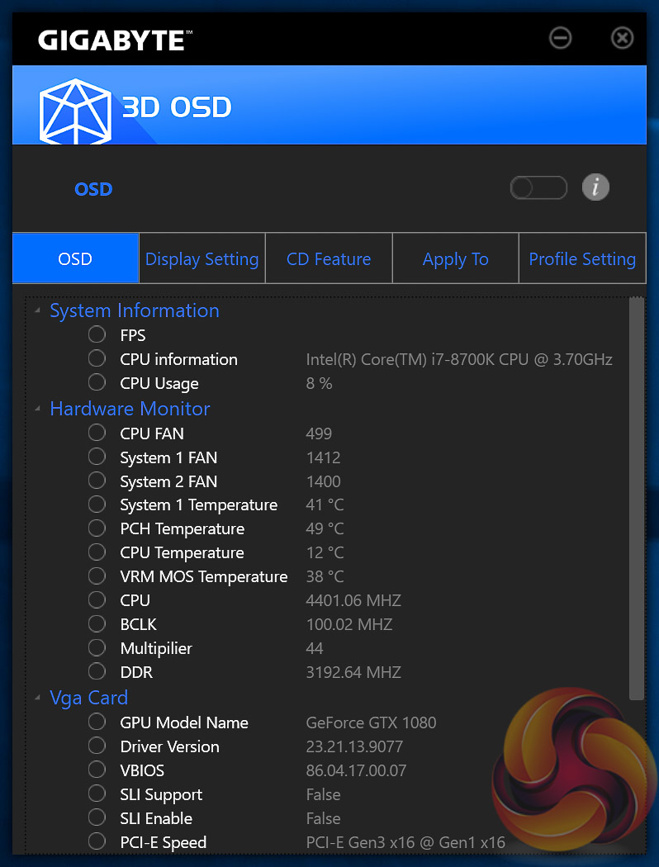This screenshot has width=659, height=867.
Task: Open the Display Setting tab
Action: coord(201,258)
